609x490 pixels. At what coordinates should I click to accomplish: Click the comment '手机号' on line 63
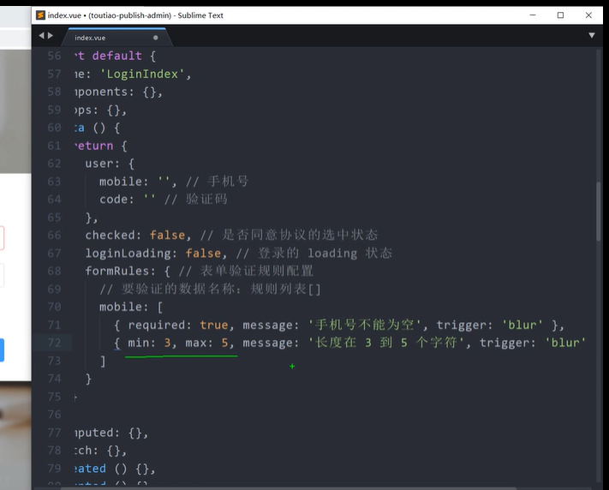pyautogui.click(x=228, y=182)
